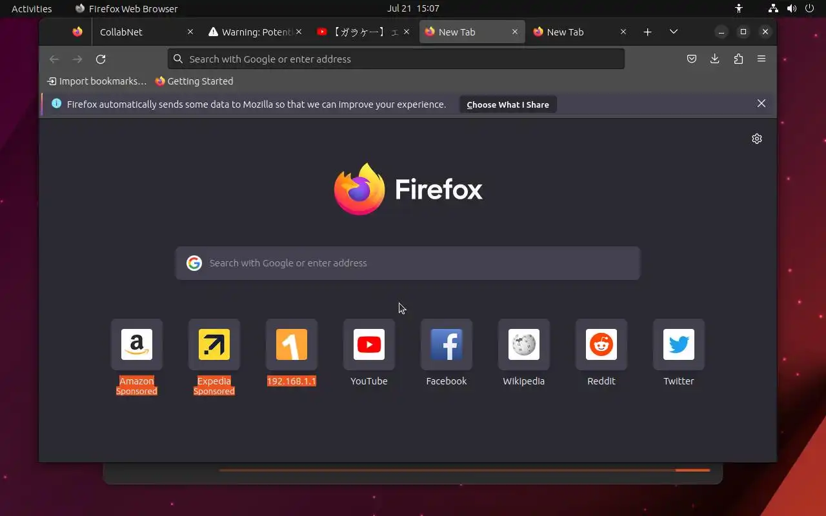Close the Warning tab
Screen dimensions: 826x516
point(299,32)
